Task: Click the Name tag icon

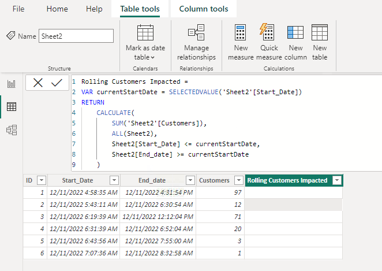Action: click(11, 36)
